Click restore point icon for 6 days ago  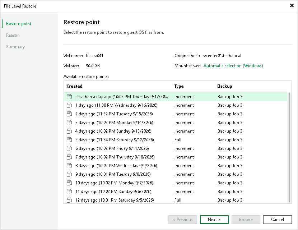click(69, 148)
